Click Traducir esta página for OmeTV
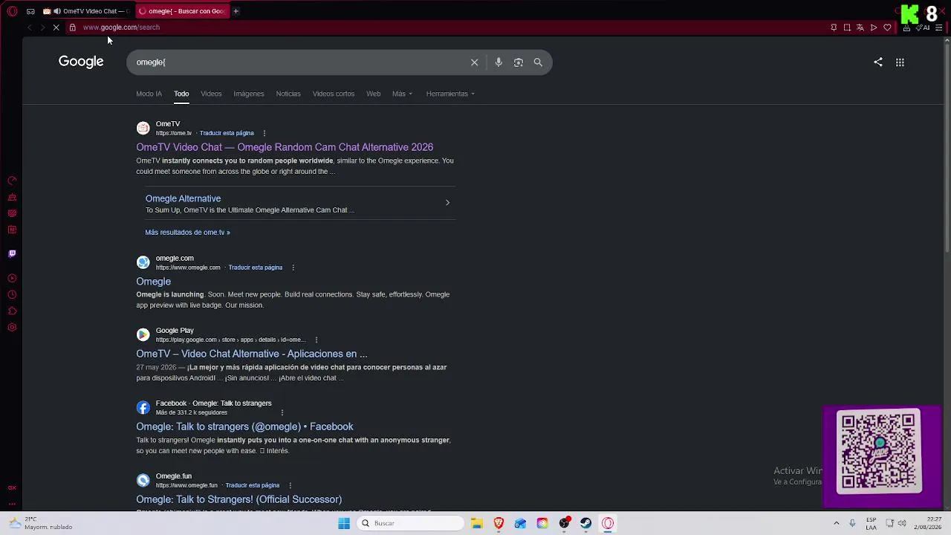Viewport: 951px width, 535px height. point(227,133)
